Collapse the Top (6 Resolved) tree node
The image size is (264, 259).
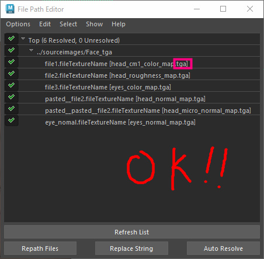(x=23, y=39)
